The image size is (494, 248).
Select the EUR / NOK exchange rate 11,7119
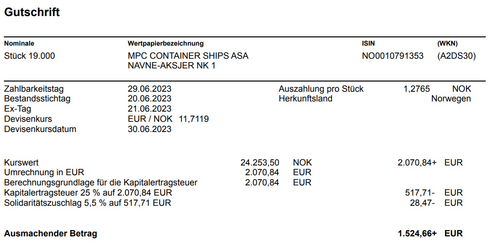click(x=194, y=119)
